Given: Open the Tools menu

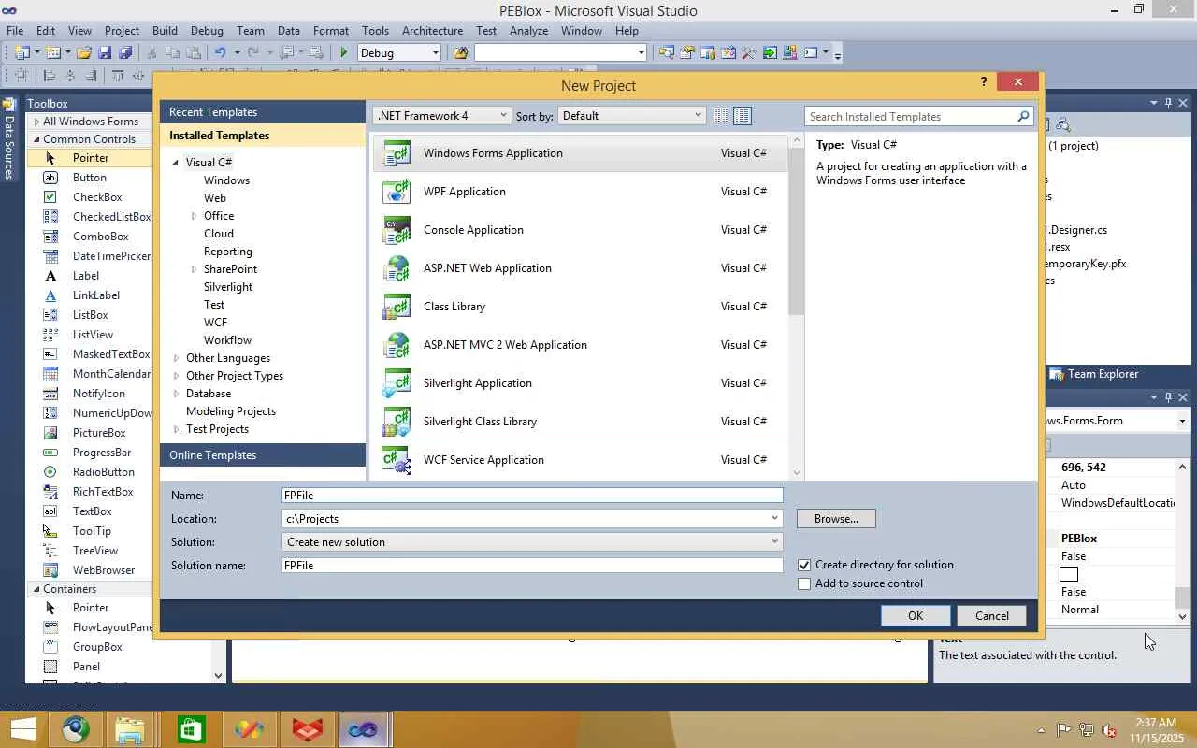Looking at the screenshot, I should click(x=375, y=31).
